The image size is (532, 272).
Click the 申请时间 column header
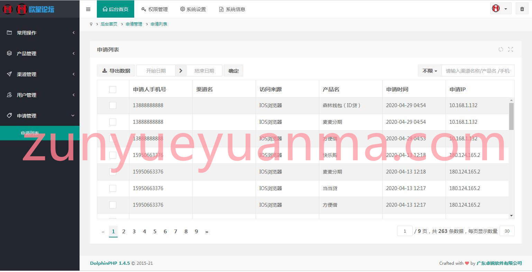[397, 89]
